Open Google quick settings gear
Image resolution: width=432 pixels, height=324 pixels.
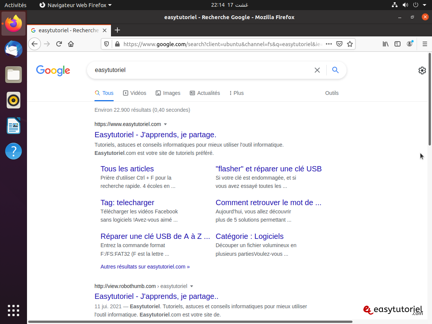pos(422,70)
